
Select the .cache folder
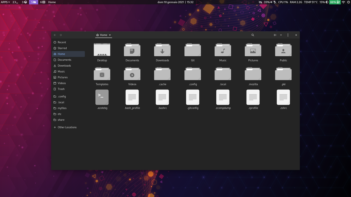(162, 74)
